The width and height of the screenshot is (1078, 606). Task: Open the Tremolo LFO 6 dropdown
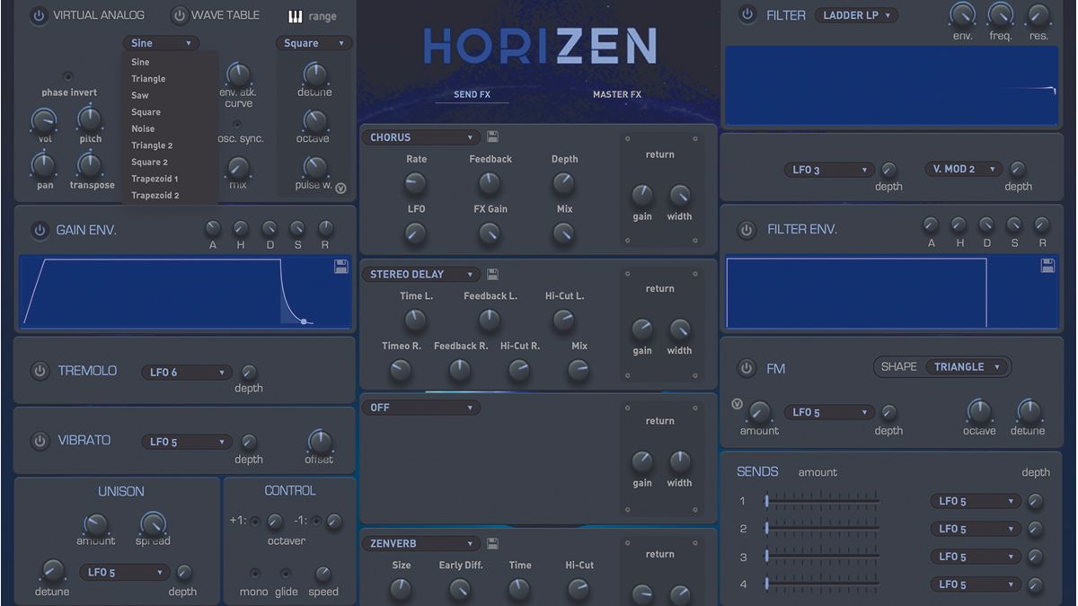point(186,372)
